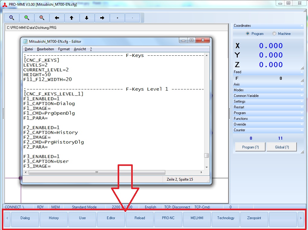Select the Machine coordinates radio button
The width and height of the screenshot is (308, 230).
point(274,34)
